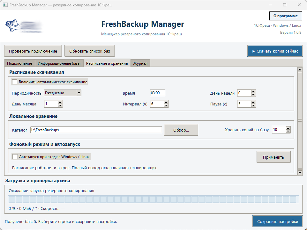This screenshot has height=230, width=307.
Task: Click the scrollbar down arrow in settings panel
Action: click(300, 173)
